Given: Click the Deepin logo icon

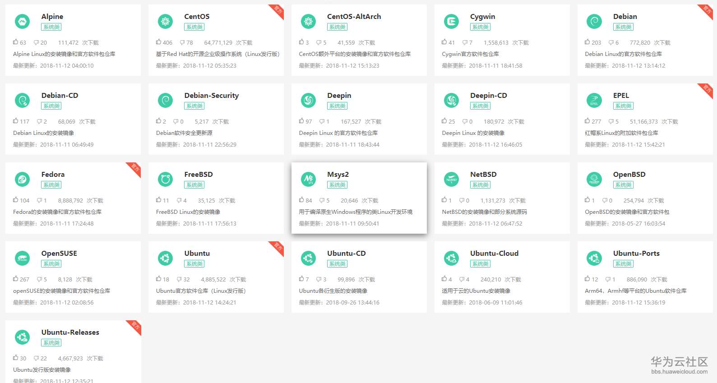Looking at the screenshot, I should click(x=308, y=100).
